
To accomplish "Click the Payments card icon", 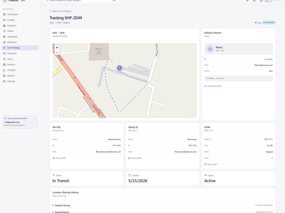I will coord(4,53).
